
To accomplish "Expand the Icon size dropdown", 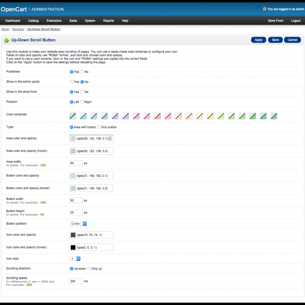I will click(75, 258).
